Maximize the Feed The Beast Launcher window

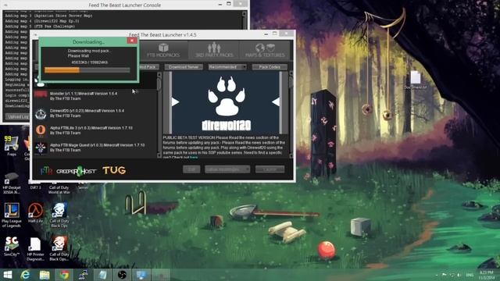(274, 34)
